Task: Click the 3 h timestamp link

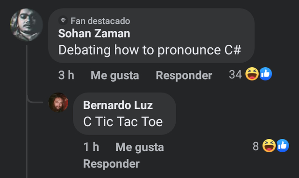Action: 66,75
